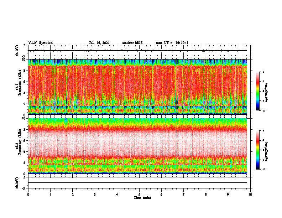Click time axis tick label "5"

(139, 194)
